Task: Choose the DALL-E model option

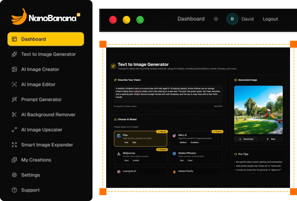Action: [x=196, y=139]
